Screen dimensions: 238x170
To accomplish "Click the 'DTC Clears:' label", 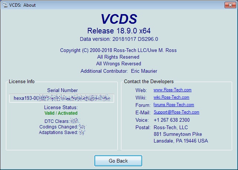I will click(x=57, y=121).
